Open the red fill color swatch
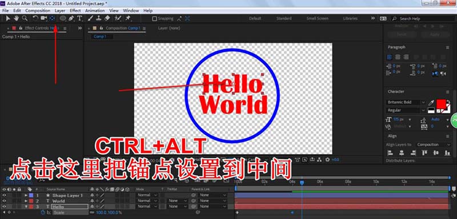The height and width of the screenshot is (219, 457). pos(441,104)
